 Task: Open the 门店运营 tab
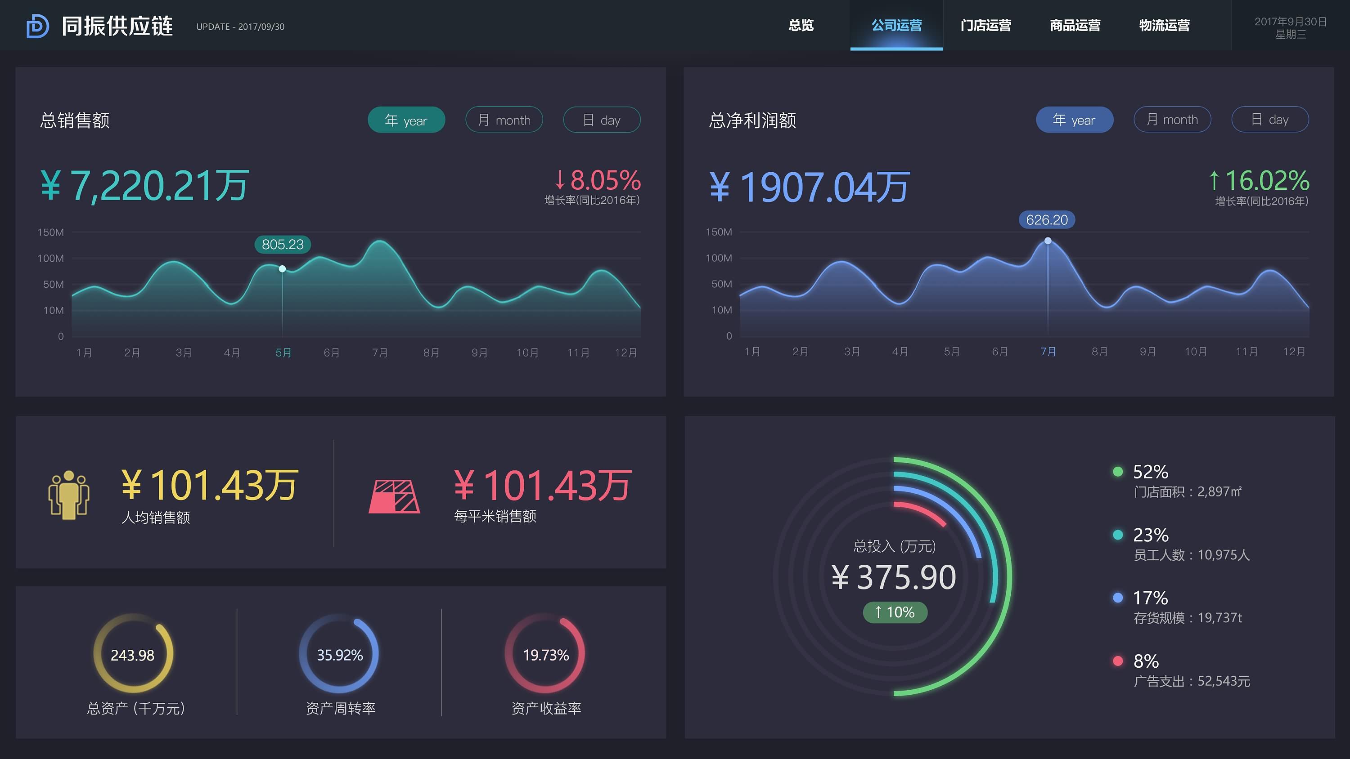pos(986,25)
